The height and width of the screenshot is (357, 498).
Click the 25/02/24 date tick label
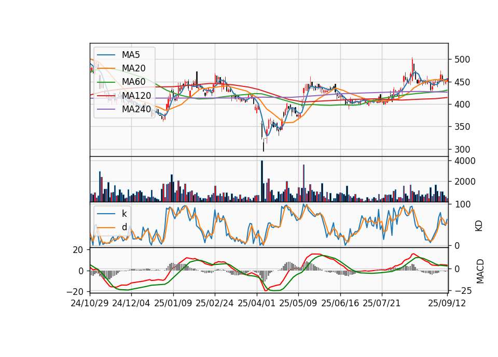215,303
